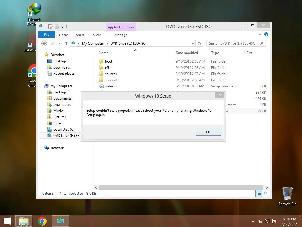Open the Start button on taskbar

(7, 221)
